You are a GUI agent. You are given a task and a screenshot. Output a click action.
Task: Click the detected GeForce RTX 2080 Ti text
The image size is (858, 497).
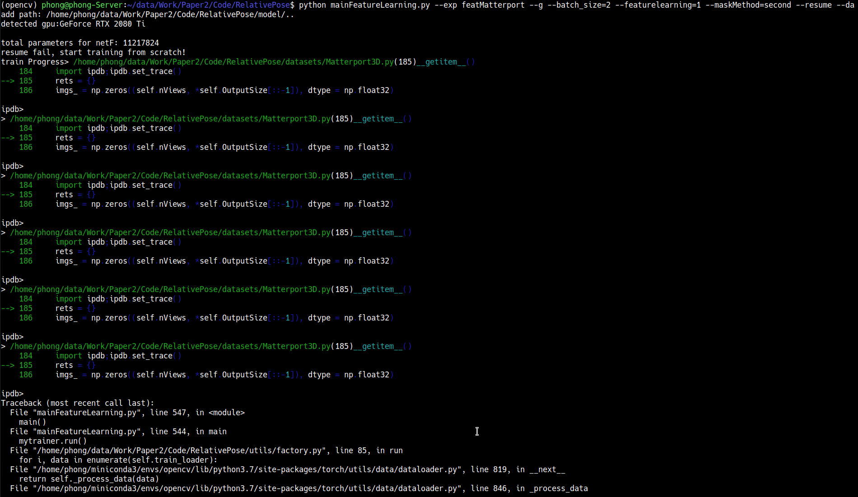coord(73,24)
